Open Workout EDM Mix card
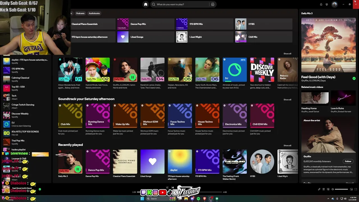Viewport: 359px width, 202px height. point(152,119)
